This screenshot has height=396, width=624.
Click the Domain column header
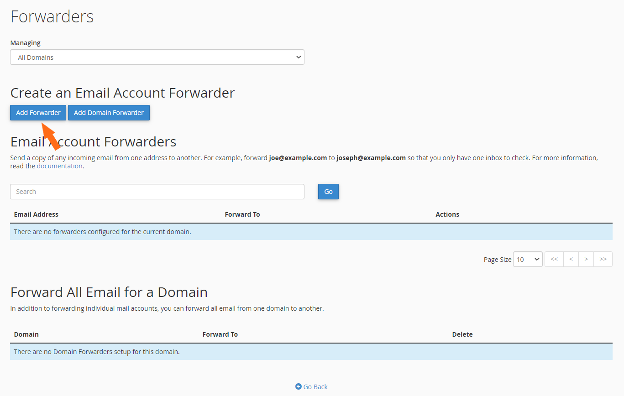[x=26, y=334]
